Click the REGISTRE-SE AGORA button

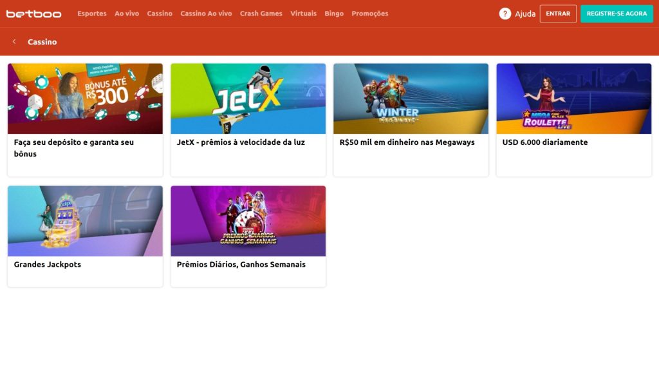617,14
